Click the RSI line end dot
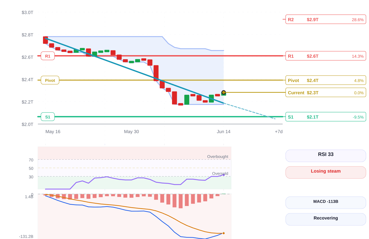 click(x=224, y=175)
